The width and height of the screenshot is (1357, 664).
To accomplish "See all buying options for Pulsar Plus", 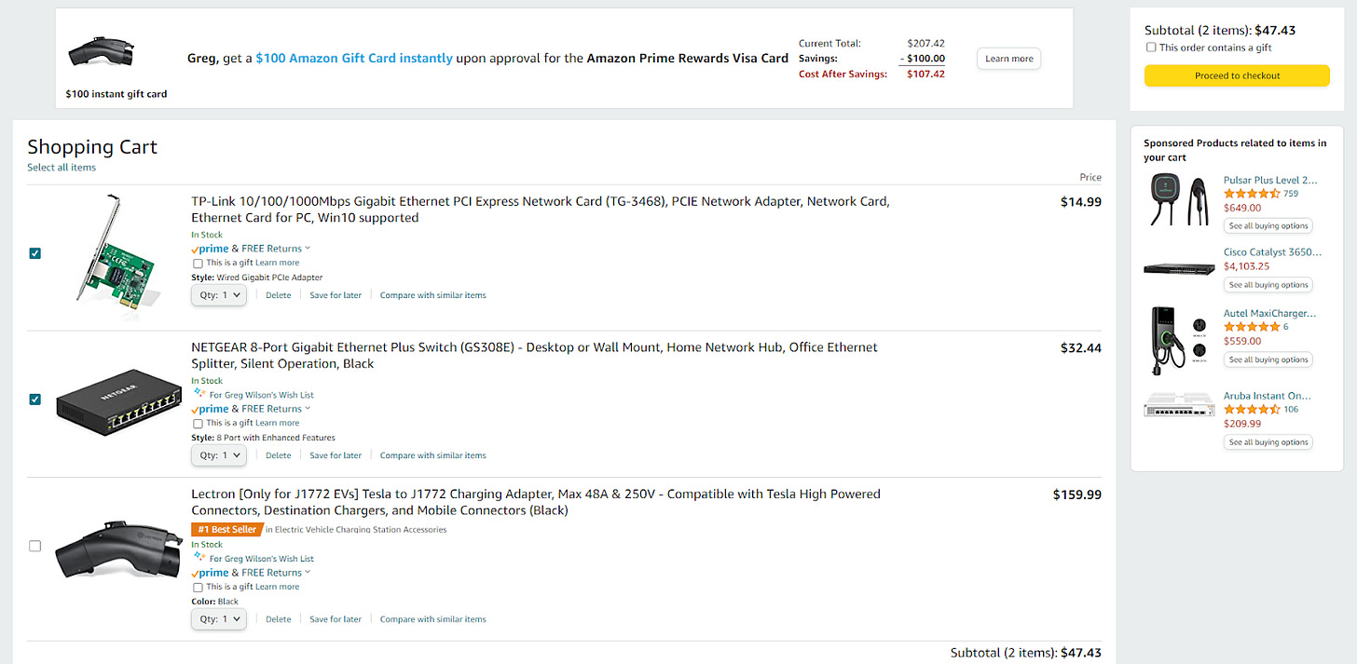I will pos(1268,225).
